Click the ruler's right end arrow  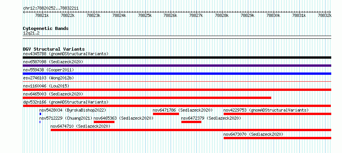point(330,12)
